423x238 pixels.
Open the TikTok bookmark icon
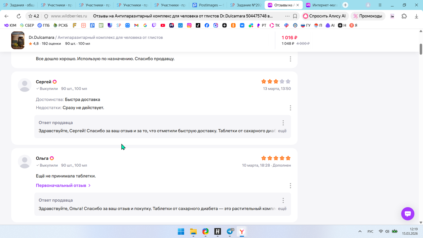198,25
